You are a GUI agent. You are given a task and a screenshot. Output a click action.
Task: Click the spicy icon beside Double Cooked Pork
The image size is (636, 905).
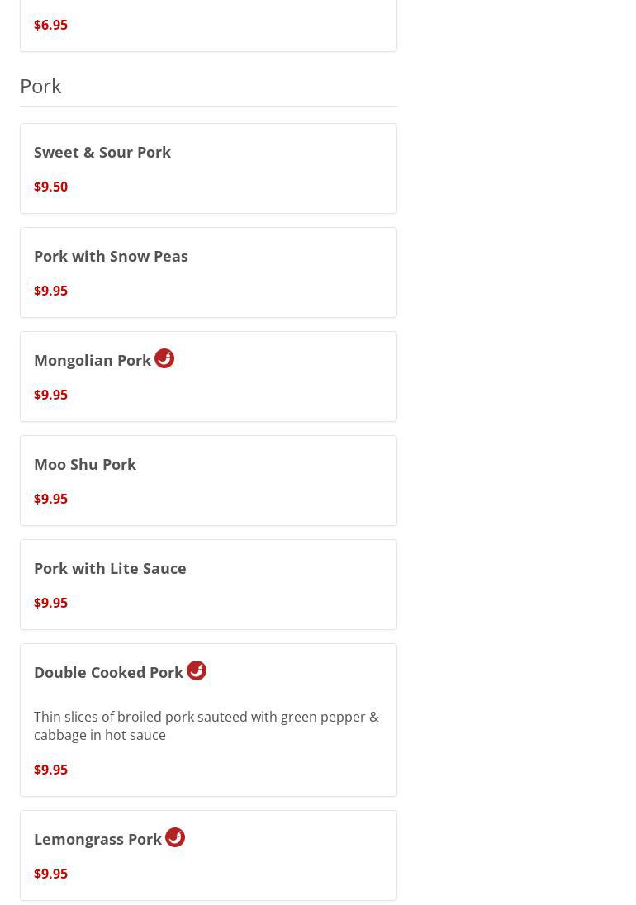[197, 670]
